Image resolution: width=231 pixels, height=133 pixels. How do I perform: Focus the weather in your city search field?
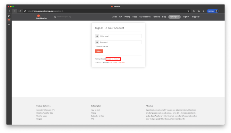[x=64, y=17]
